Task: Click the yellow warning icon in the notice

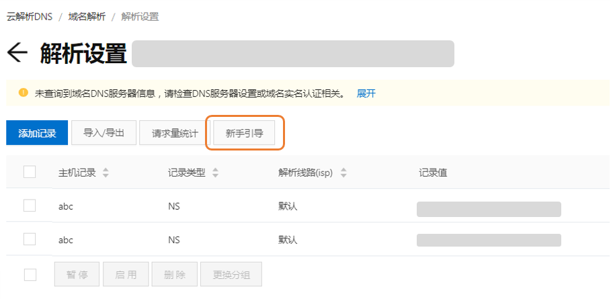Action: [x=23, y=93]
